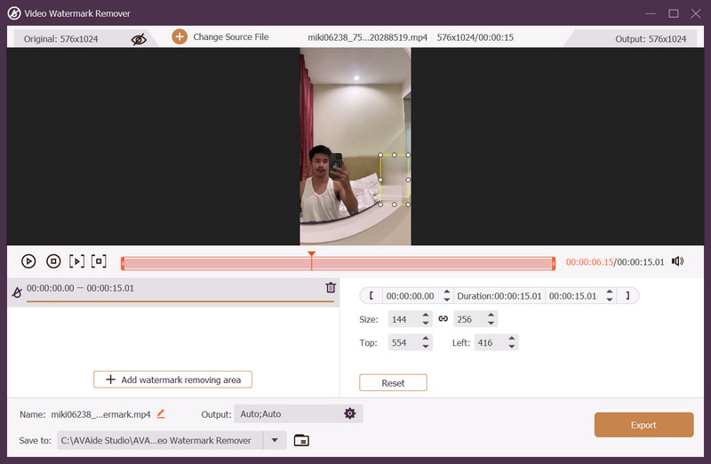Close the Video Watermark Remover window
This screenshot has height=464, width=711.
click(x=696, y=13)
